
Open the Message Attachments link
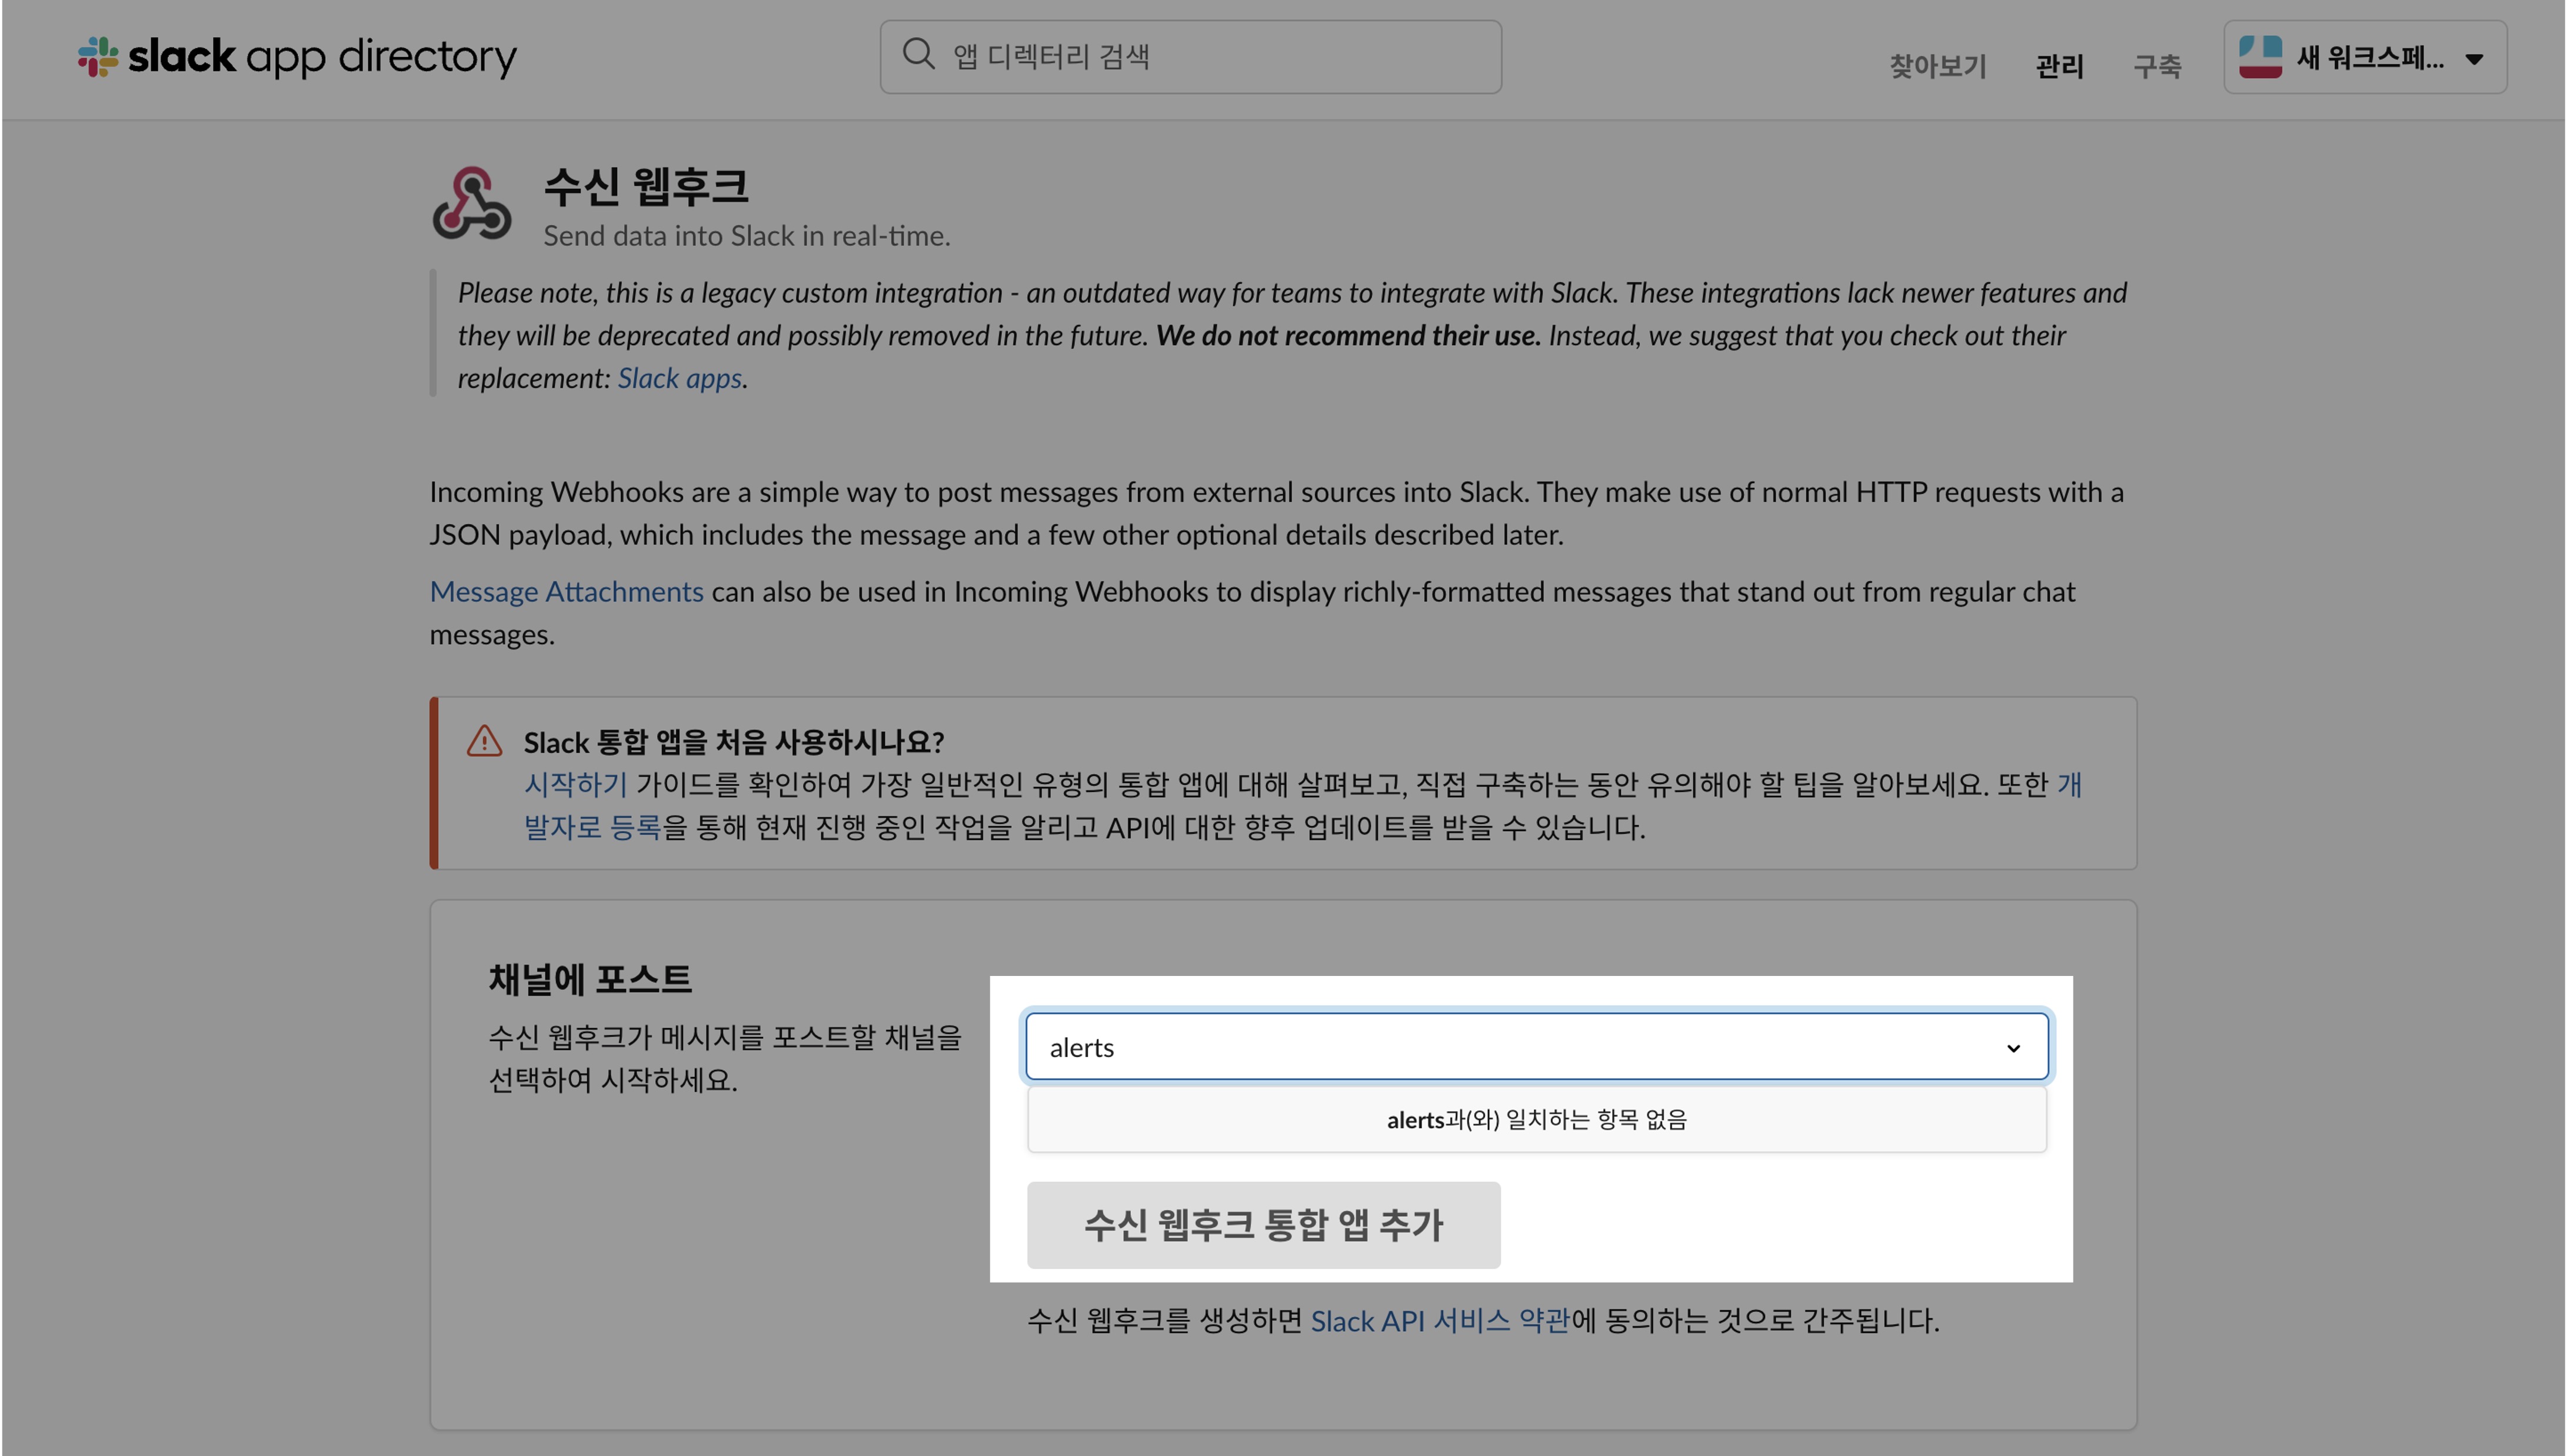566,592
